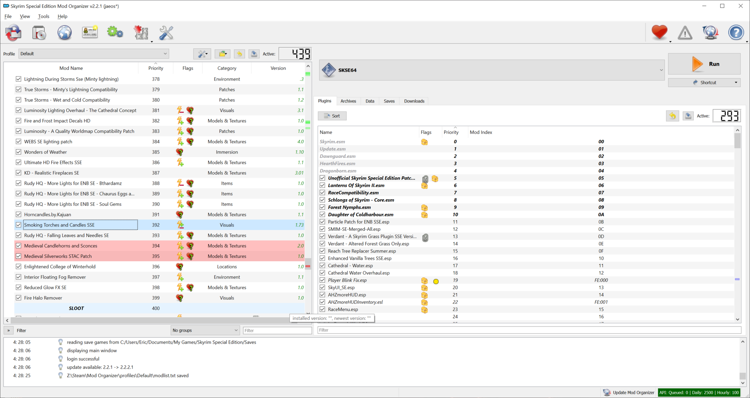Open the dropdown arrow next to help icon
The image size is (750, 398).
(747, 41)
